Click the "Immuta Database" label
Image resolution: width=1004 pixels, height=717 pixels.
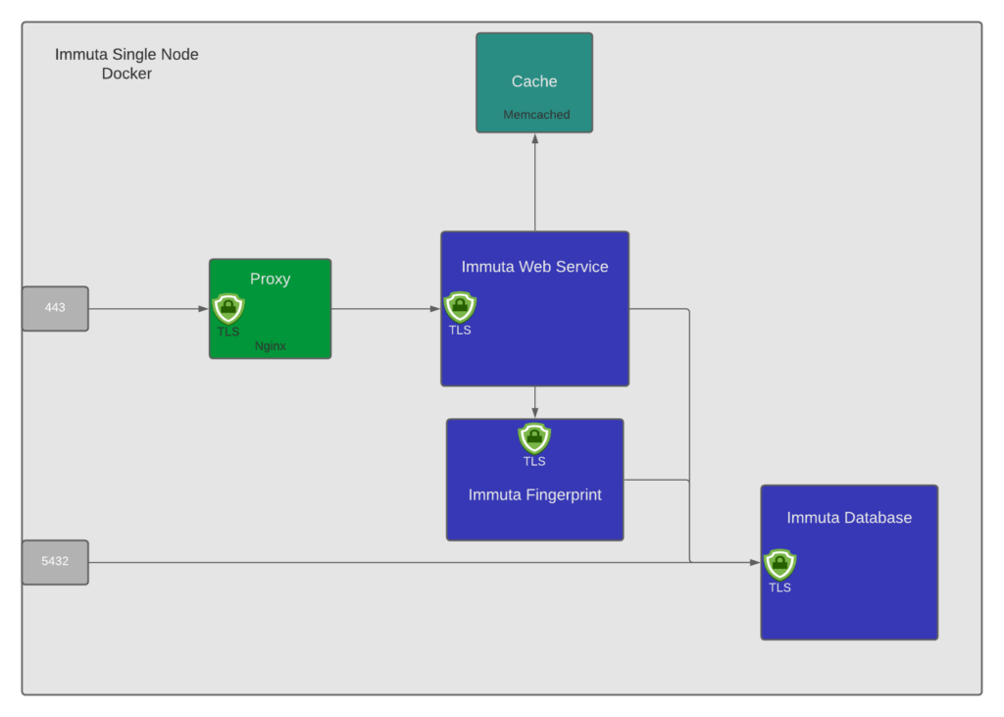coord(849,518)
